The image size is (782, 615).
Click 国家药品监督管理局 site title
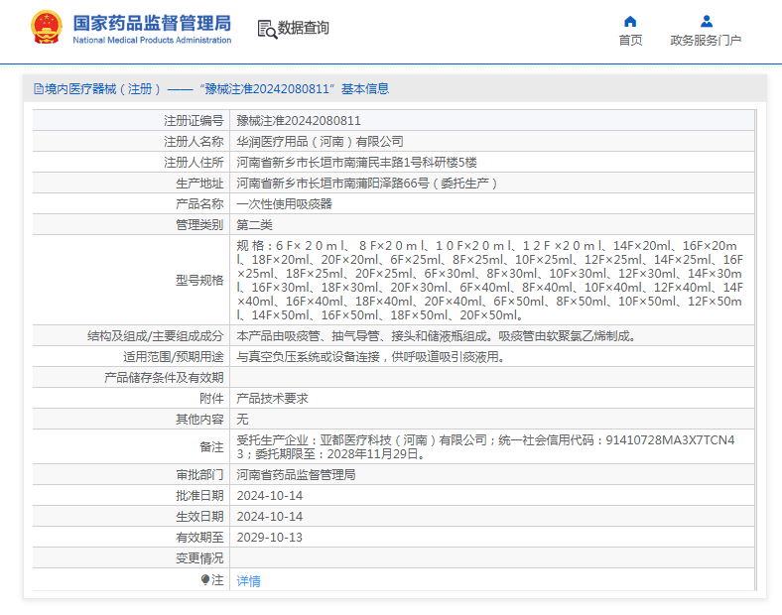tap(152, 23)
